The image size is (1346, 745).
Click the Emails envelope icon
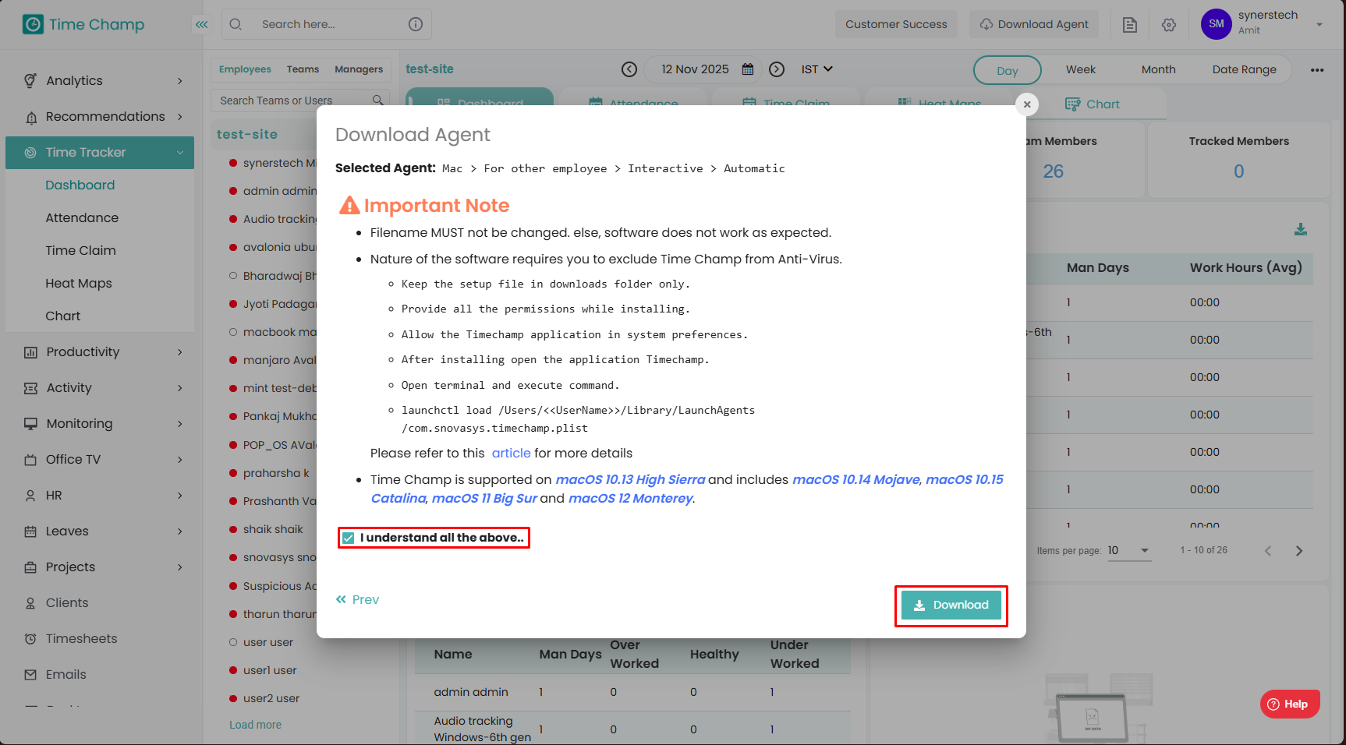coord(30,675)
